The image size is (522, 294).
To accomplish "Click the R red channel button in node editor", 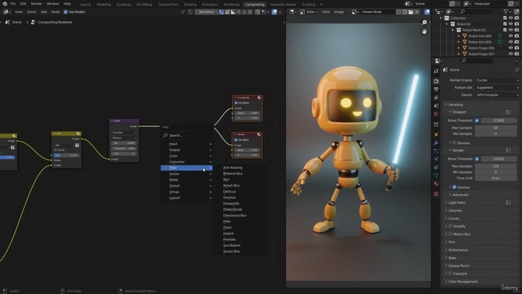I will coord(239,12).
